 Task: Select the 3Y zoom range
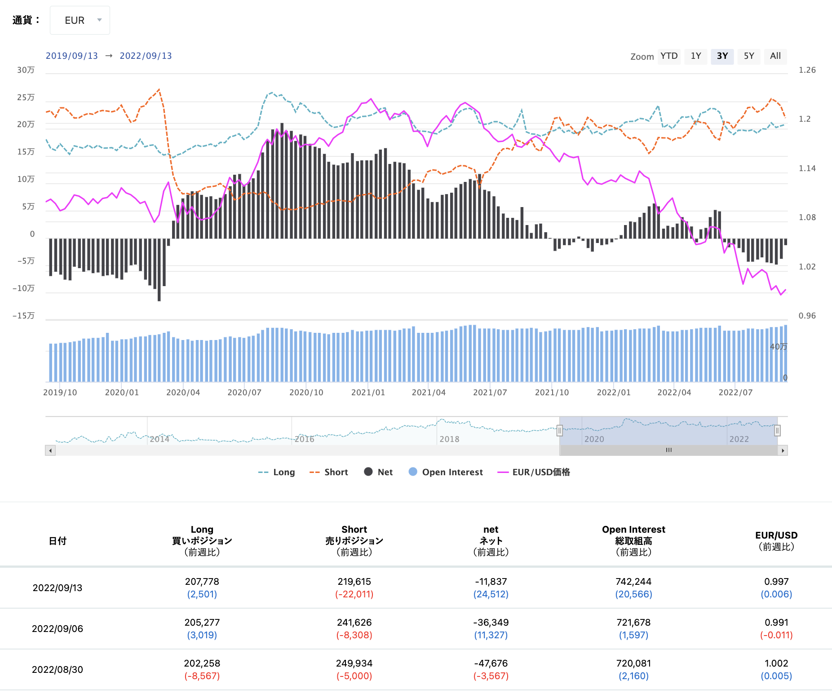click(722, 56)
